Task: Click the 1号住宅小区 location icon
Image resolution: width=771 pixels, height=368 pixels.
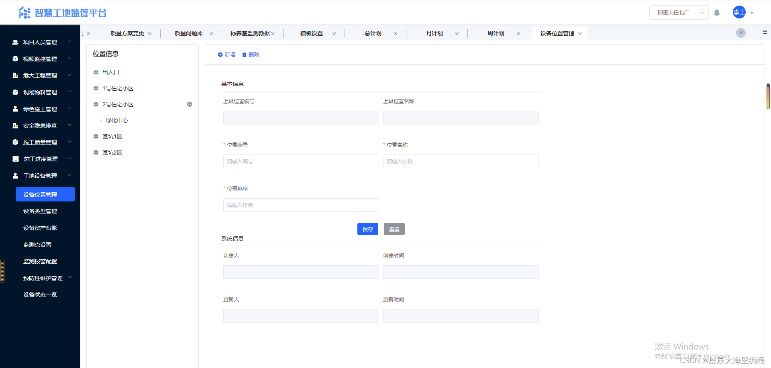Action: pyautogui.click(x=96, y=88)
